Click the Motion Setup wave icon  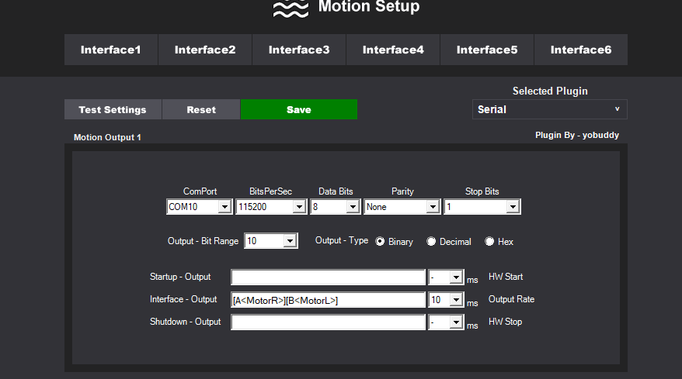(290, 9)
